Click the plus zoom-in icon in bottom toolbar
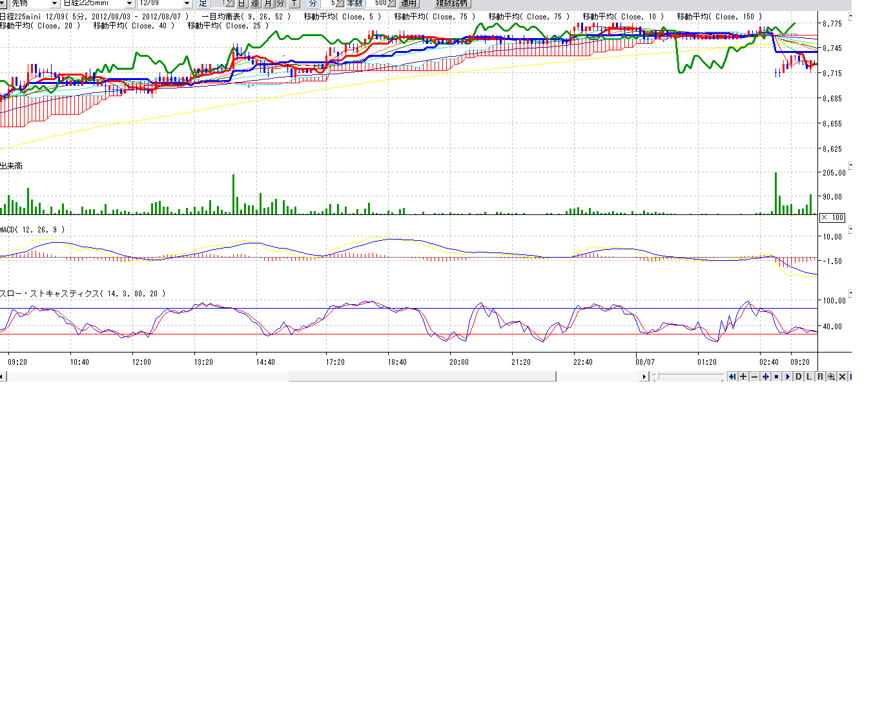 tap(743, 376)
